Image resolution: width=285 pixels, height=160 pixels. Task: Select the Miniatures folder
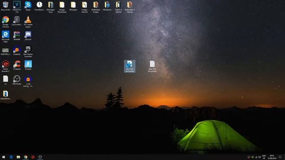[107, 6]
